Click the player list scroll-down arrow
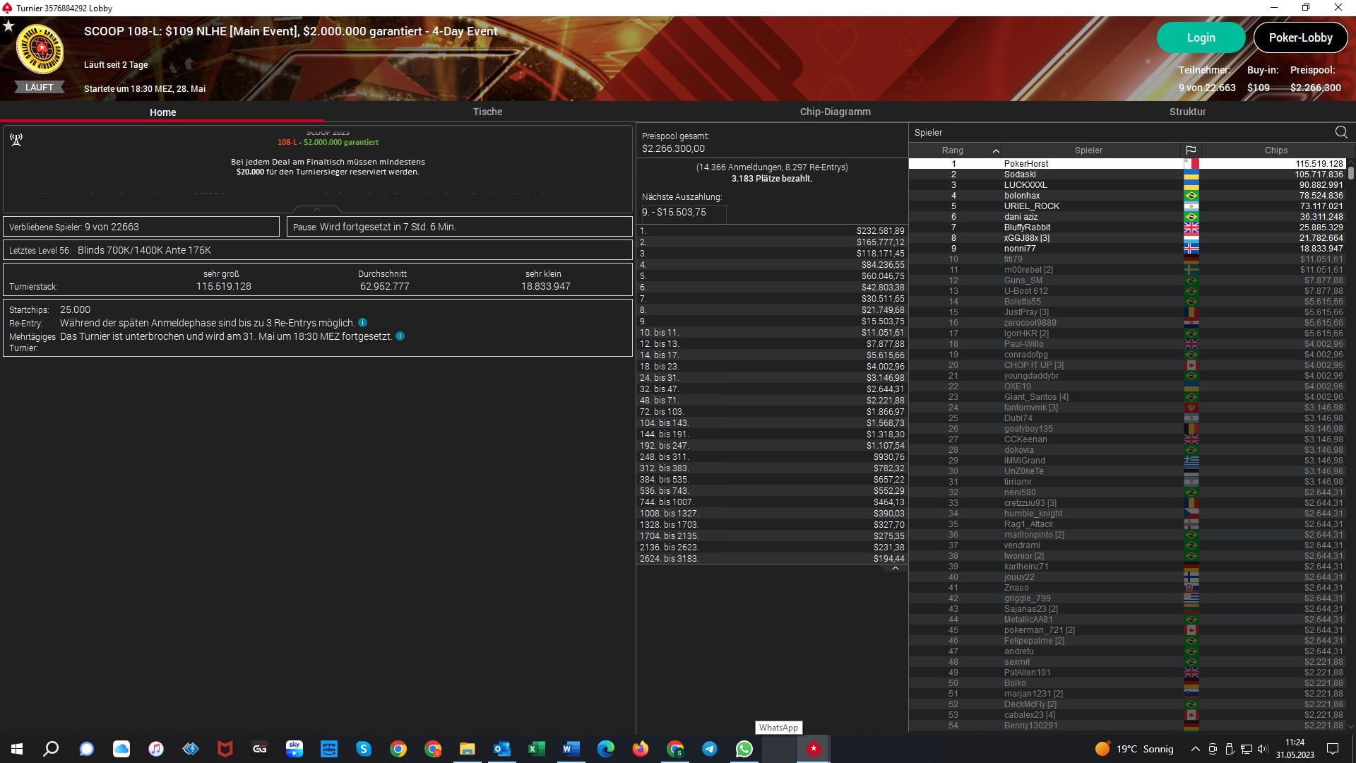The width and height of the screenshot is (1356, 763). (1351, 726)
